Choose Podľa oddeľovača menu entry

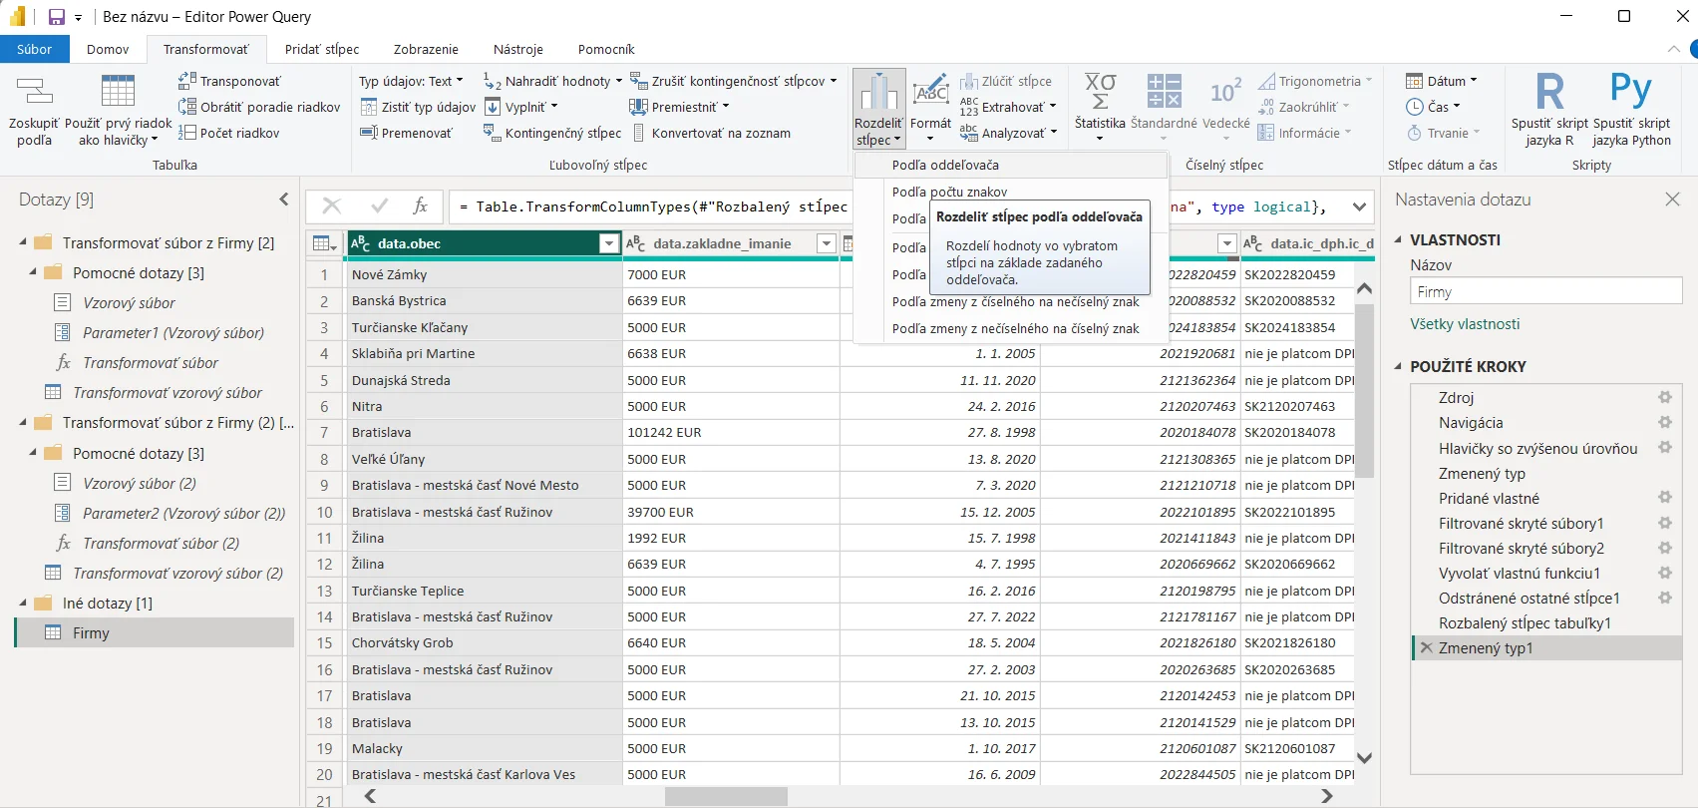click(x=1012, y=165)
